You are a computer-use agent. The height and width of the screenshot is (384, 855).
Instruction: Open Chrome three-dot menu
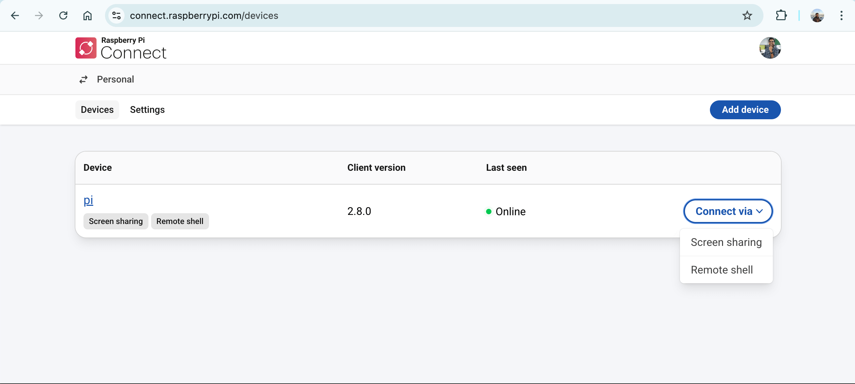tap(841, 15)
